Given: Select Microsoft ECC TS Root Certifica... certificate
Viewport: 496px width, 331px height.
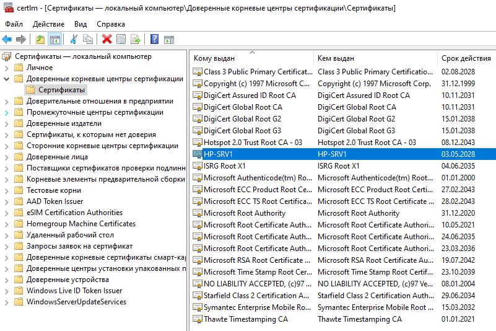Looking at the screenshot, I should point(258,201).
